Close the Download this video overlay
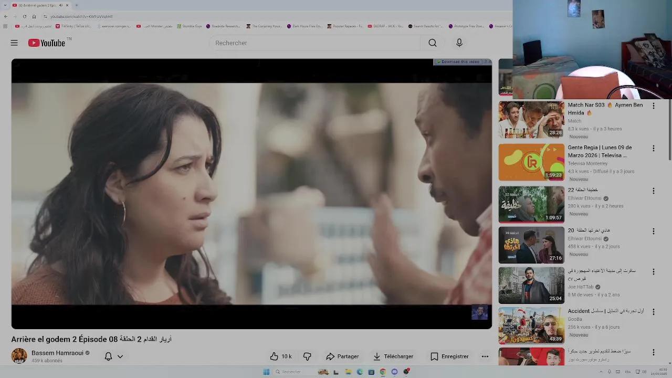Image resolution: width=672 pixels, height=378 pixels. click(490, 62)
